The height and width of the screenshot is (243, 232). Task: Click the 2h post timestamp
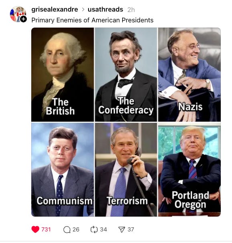pyautogui.click(x=131, y=10)
